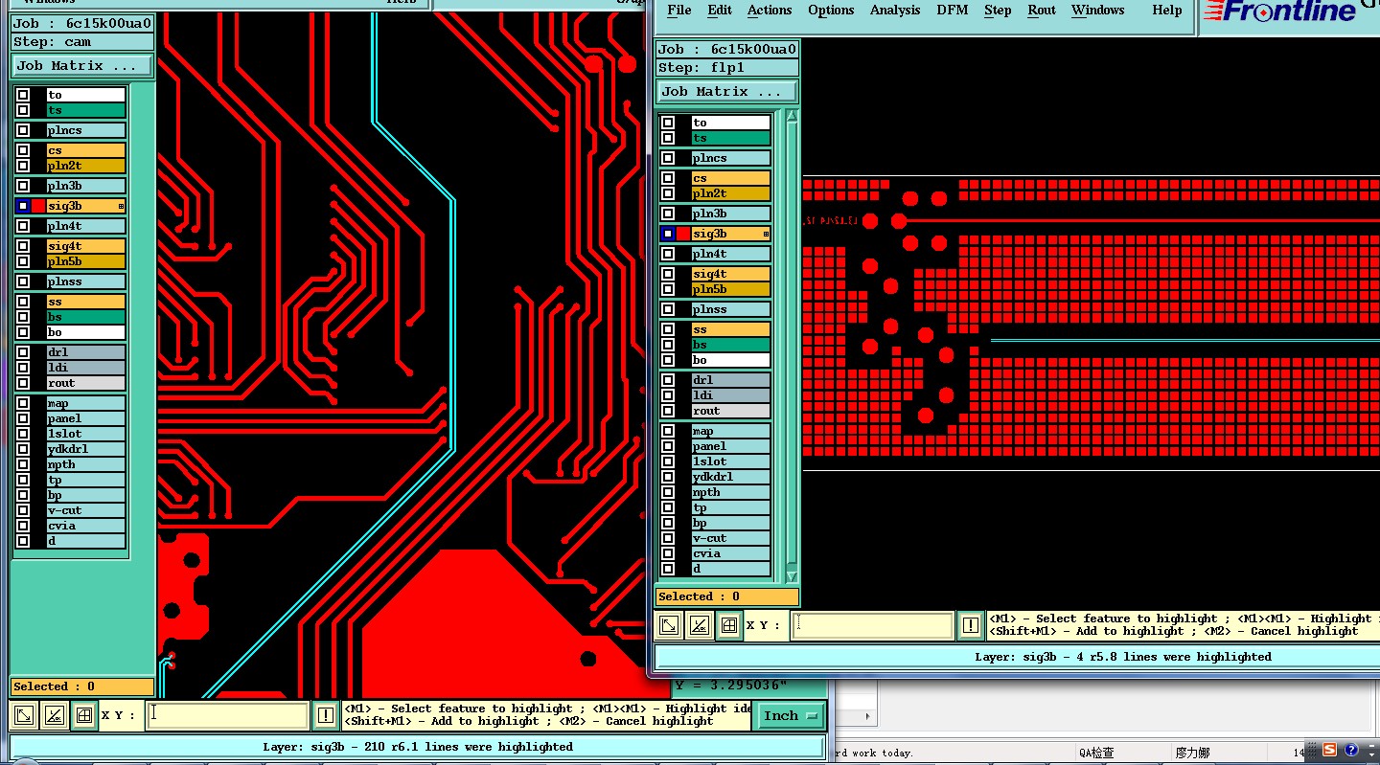Open the File menu
The height and width of the screenshot is (765, 1380).
[679, 11]
